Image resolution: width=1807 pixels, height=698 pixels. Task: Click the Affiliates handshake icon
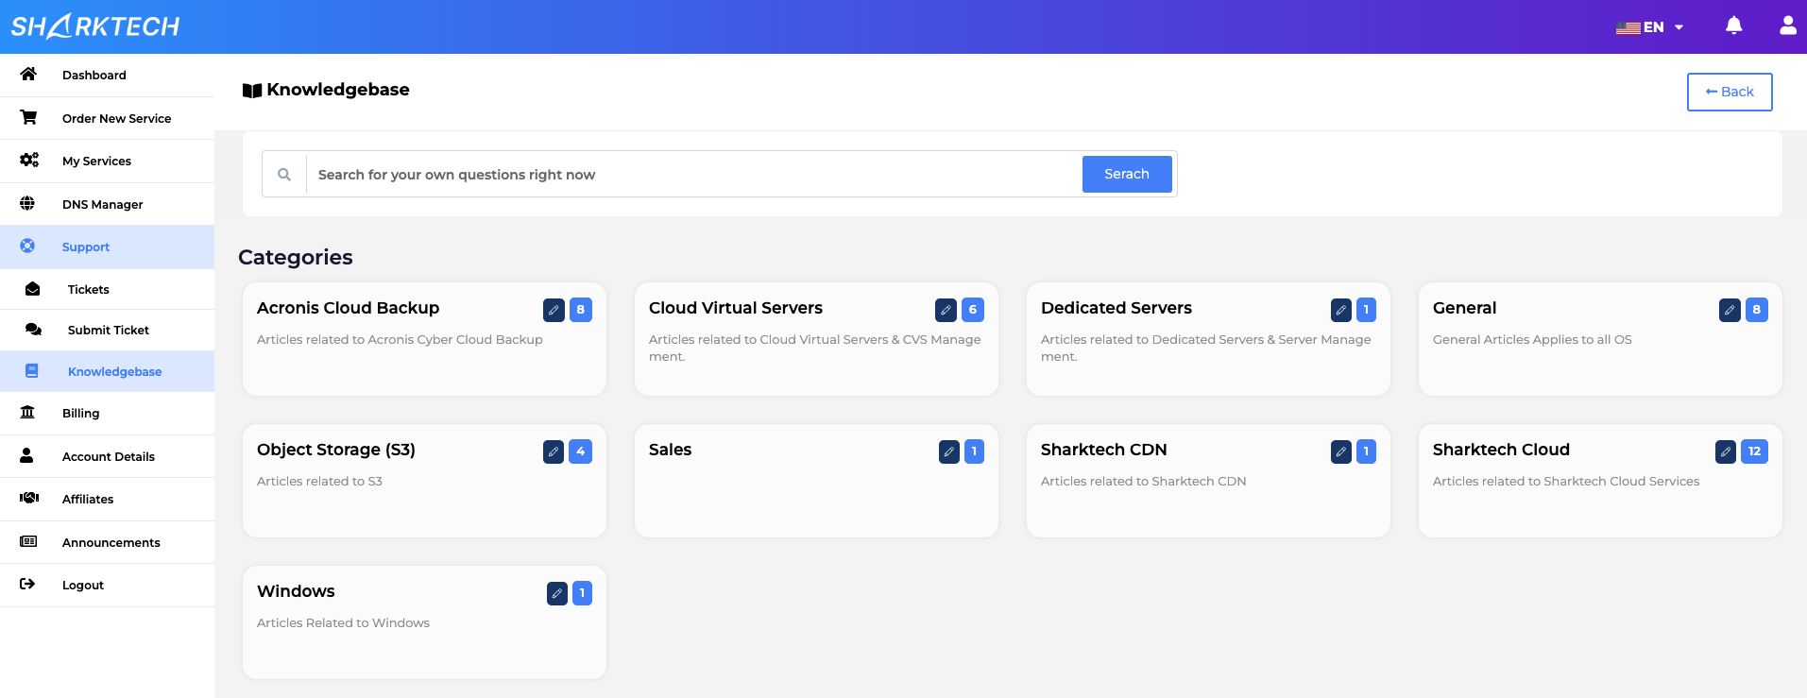point(29,499)
